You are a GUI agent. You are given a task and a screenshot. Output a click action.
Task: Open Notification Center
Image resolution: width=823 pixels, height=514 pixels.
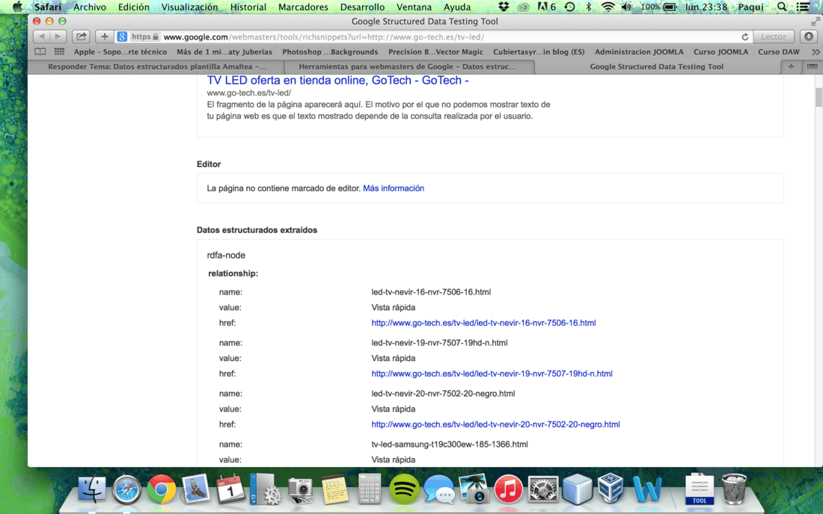coord(803,7)
